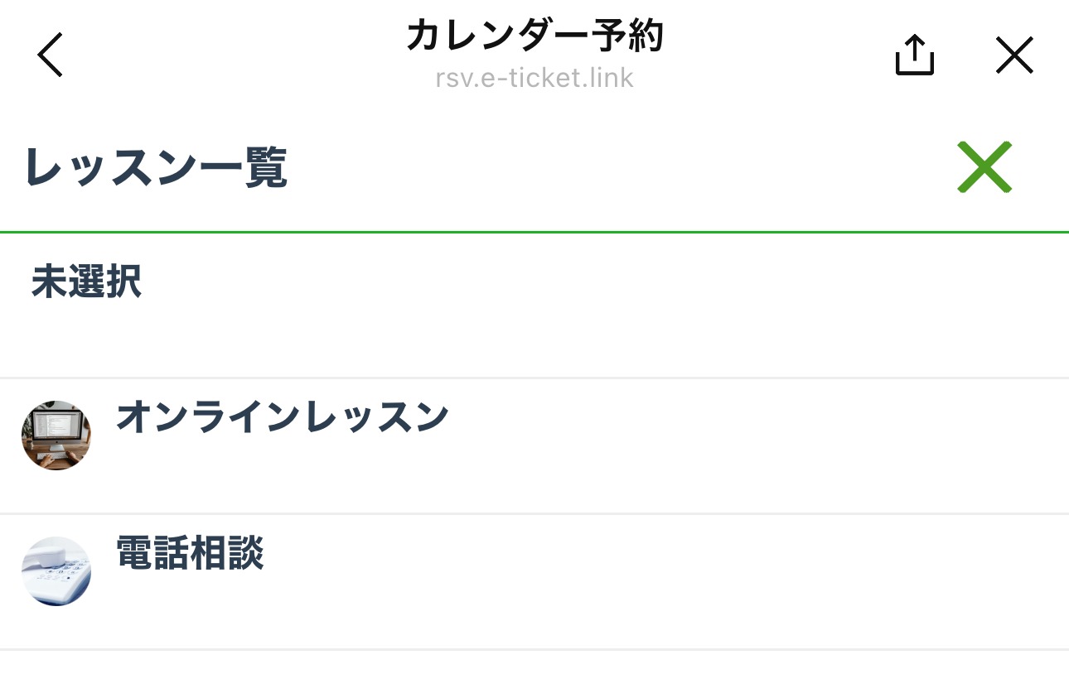The width and height of the screenshot is (1069, 698).
Task: Select empty space right of 未選択 row
Action: pyautogui.click(x=597, y=306)
